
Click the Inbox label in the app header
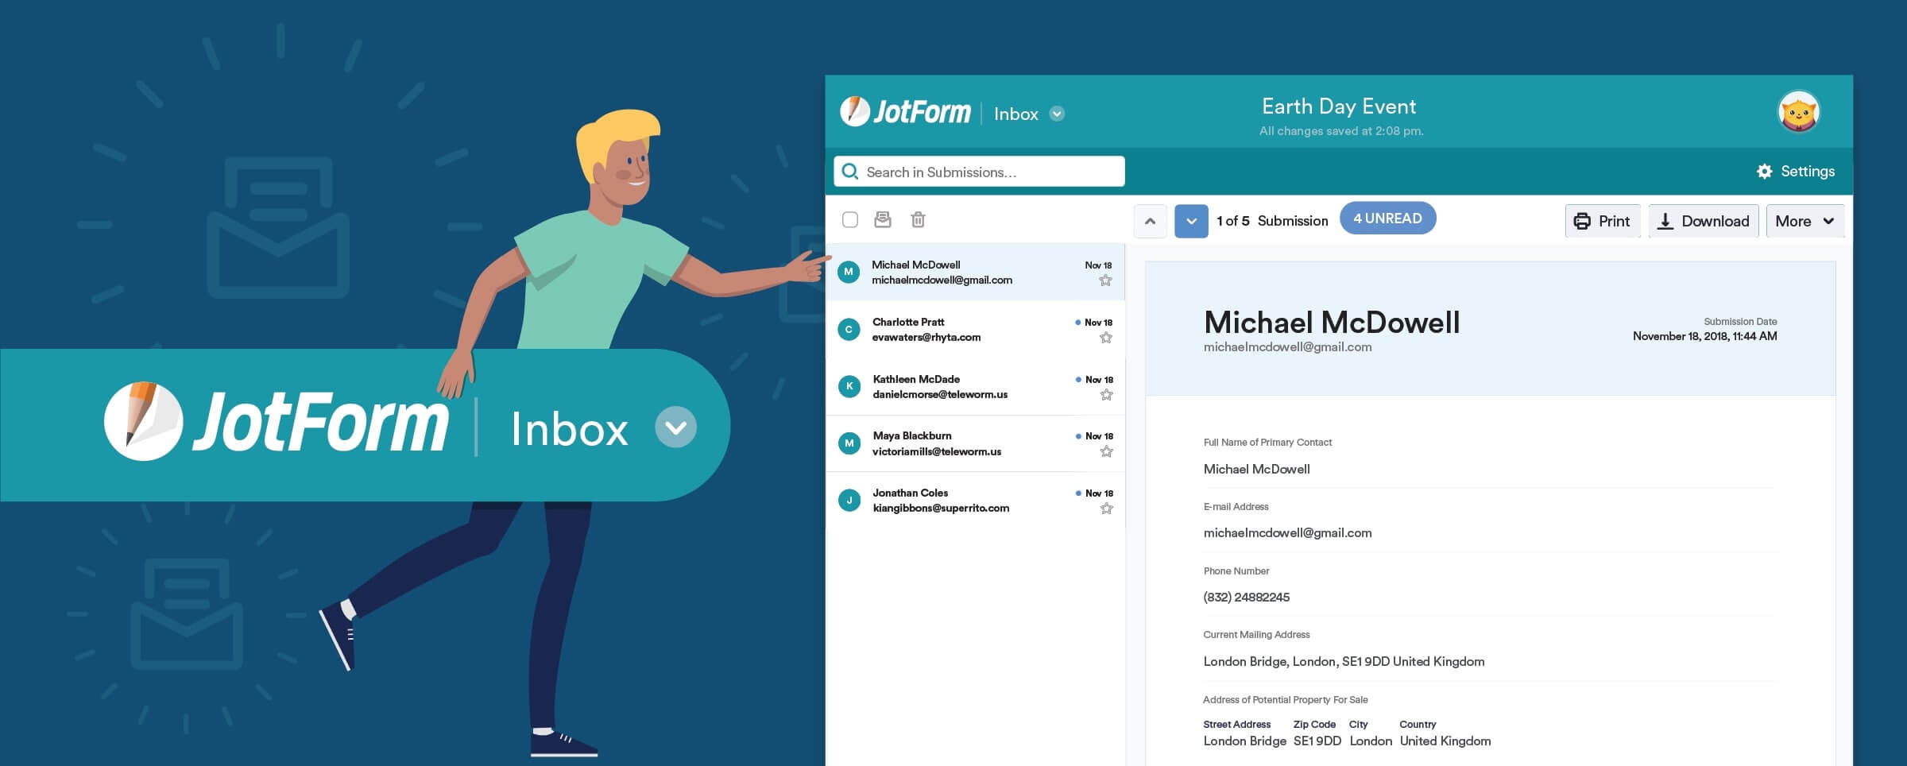(x=1015, y=114)
